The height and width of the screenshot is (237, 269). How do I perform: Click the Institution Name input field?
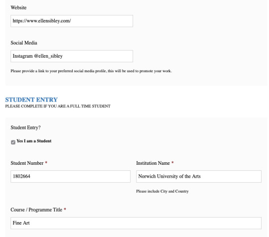[x=199, y=176]
